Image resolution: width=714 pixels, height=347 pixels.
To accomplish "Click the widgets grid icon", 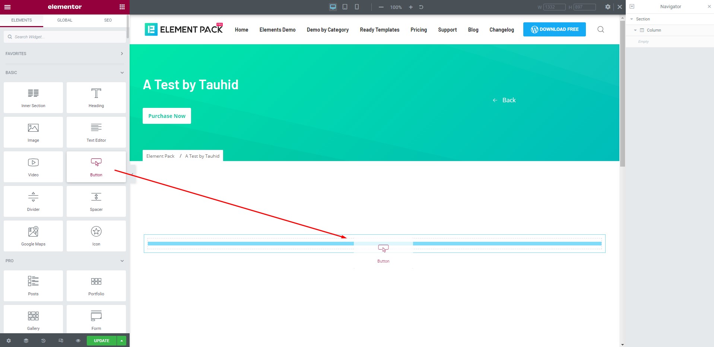I will point(122,7).
